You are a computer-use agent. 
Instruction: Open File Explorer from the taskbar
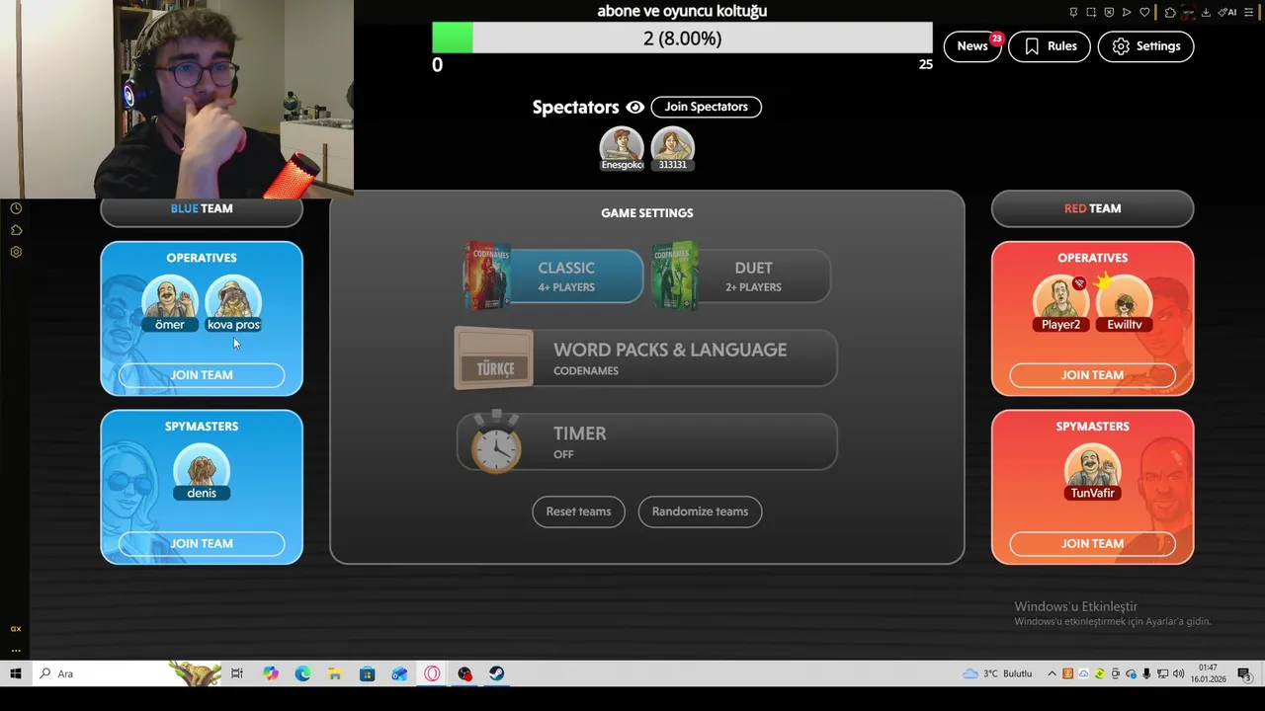pyautogui.click(x=335, y=673)
